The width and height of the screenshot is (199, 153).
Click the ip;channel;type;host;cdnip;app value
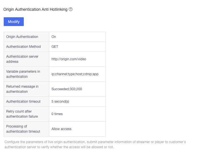click(75, 74)
